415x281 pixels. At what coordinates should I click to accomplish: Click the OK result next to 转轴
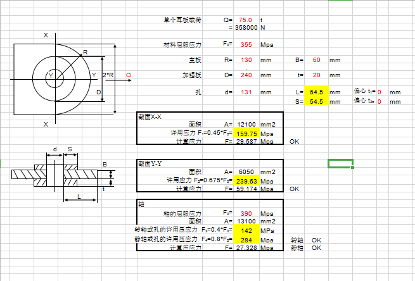316,240
